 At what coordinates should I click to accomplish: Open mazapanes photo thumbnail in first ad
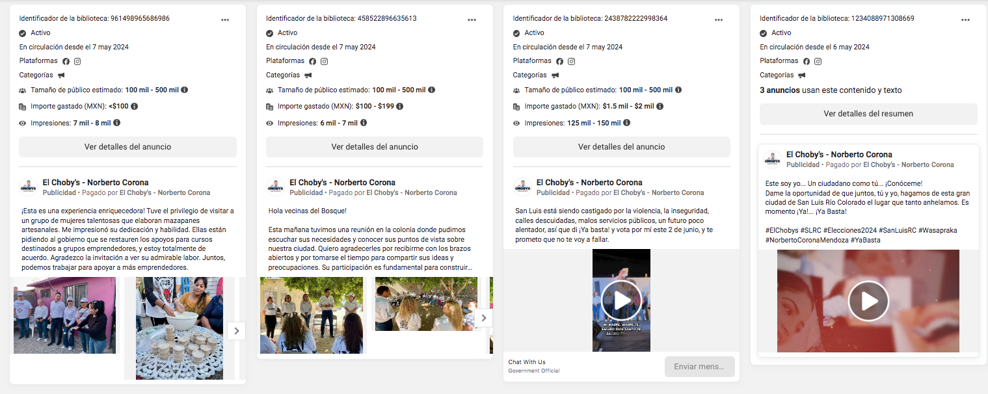pos(180,328)
